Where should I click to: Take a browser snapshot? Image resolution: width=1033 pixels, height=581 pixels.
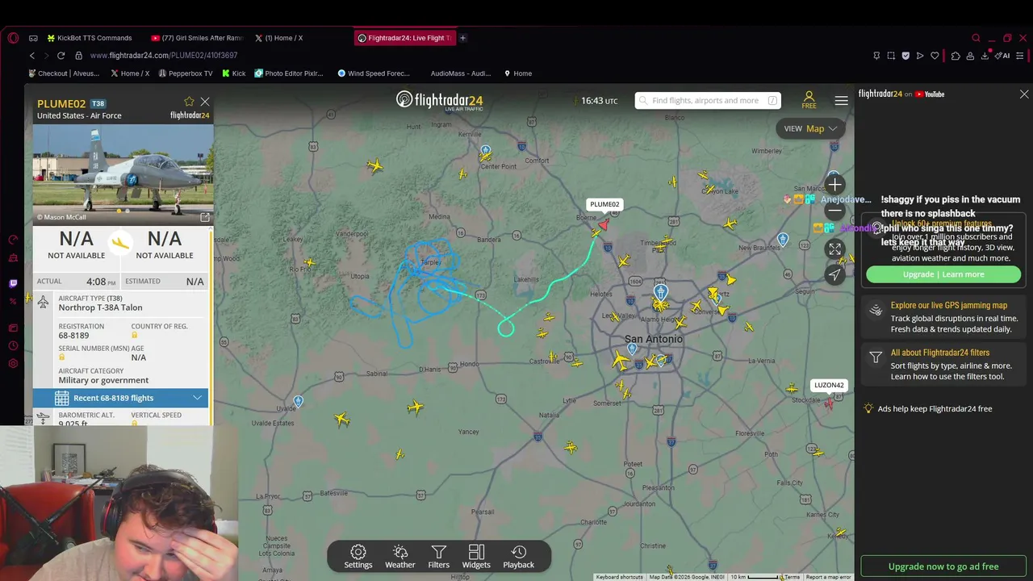[891, 56]
